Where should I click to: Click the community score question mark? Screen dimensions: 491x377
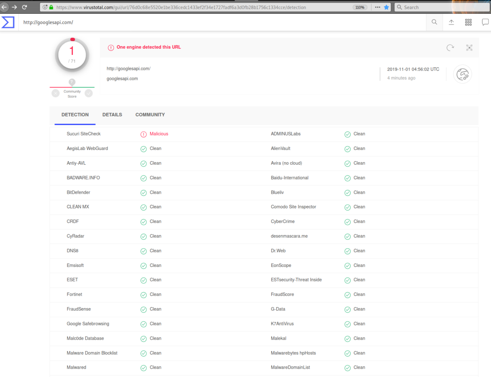(72, 82)
